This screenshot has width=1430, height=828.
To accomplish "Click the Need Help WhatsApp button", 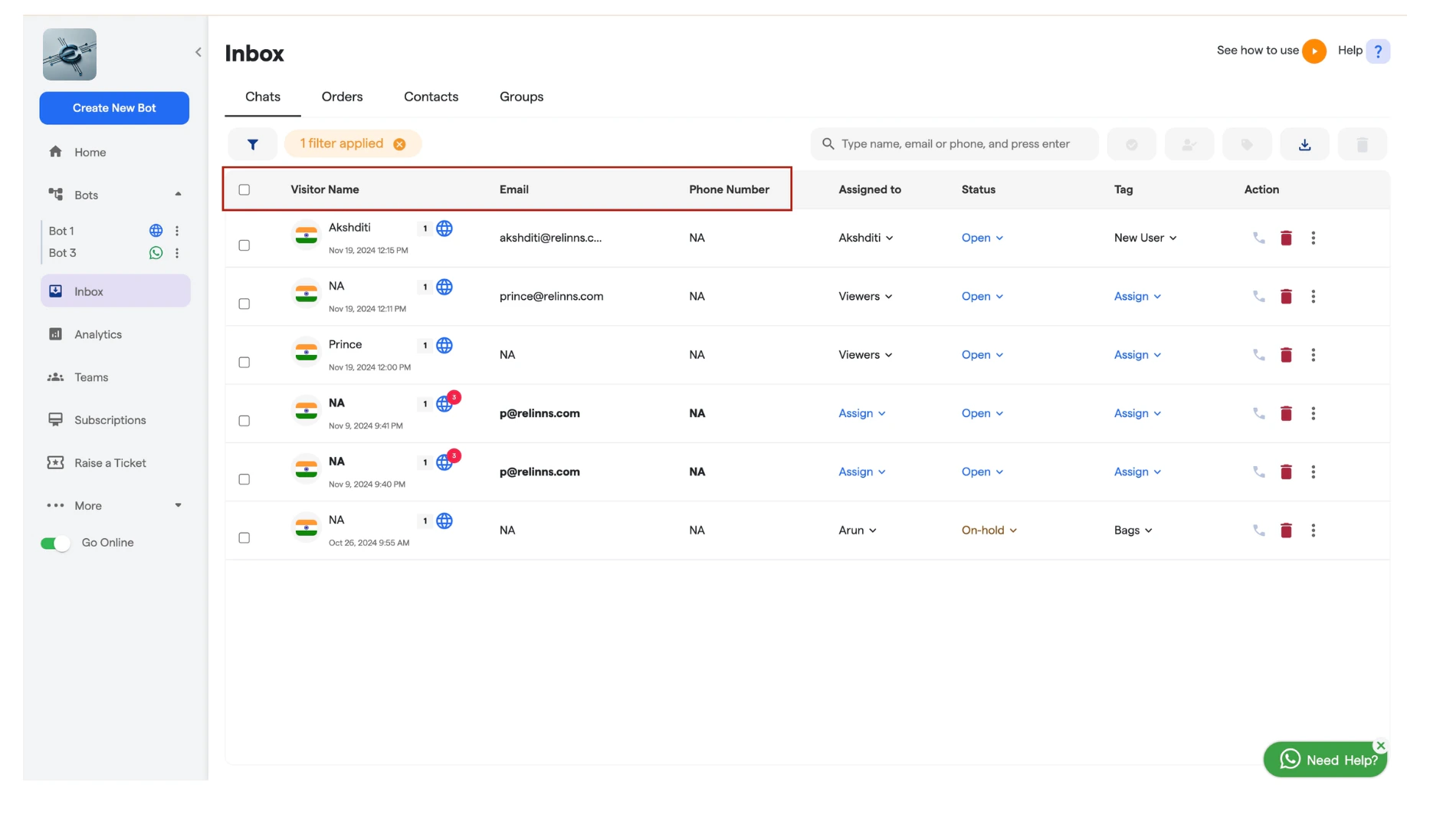I will (1325, 760).
